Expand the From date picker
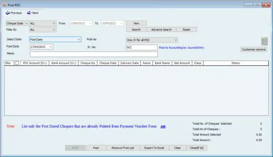The width and height of the screenshot is (273, 157). tap(90, 23)
